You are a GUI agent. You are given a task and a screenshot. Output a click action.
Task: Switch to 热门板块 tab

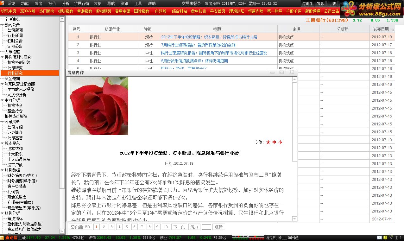47,11
